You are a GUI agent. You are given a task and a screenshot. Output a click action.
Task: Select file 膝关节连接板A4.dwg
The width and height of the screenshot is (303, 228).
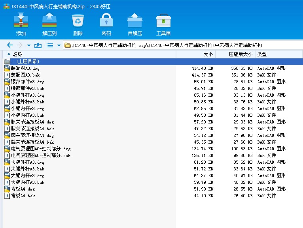click(32, 122)
